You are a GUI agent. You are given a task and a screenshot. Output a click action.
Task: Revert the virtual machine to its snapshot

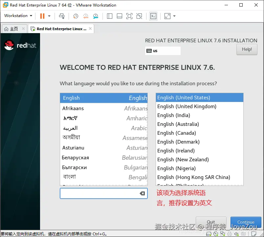point(86,16)
